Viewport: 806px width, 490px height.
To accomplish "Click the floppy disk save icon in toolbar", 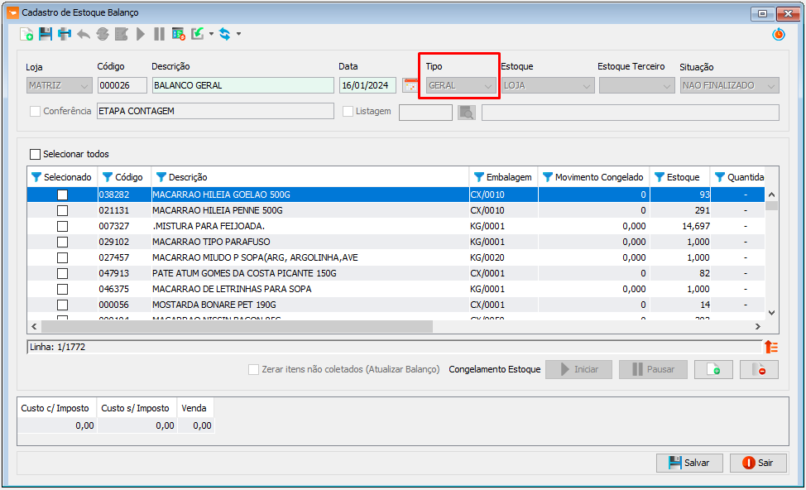I will click(46, 35).
